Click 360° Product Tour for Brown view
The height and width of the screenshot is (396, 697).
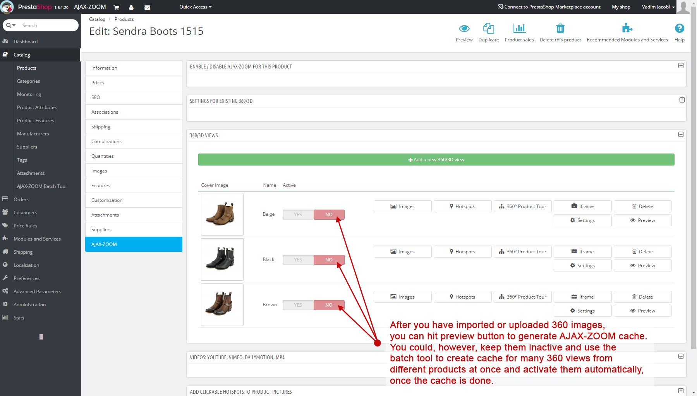[x=523, y=297]
